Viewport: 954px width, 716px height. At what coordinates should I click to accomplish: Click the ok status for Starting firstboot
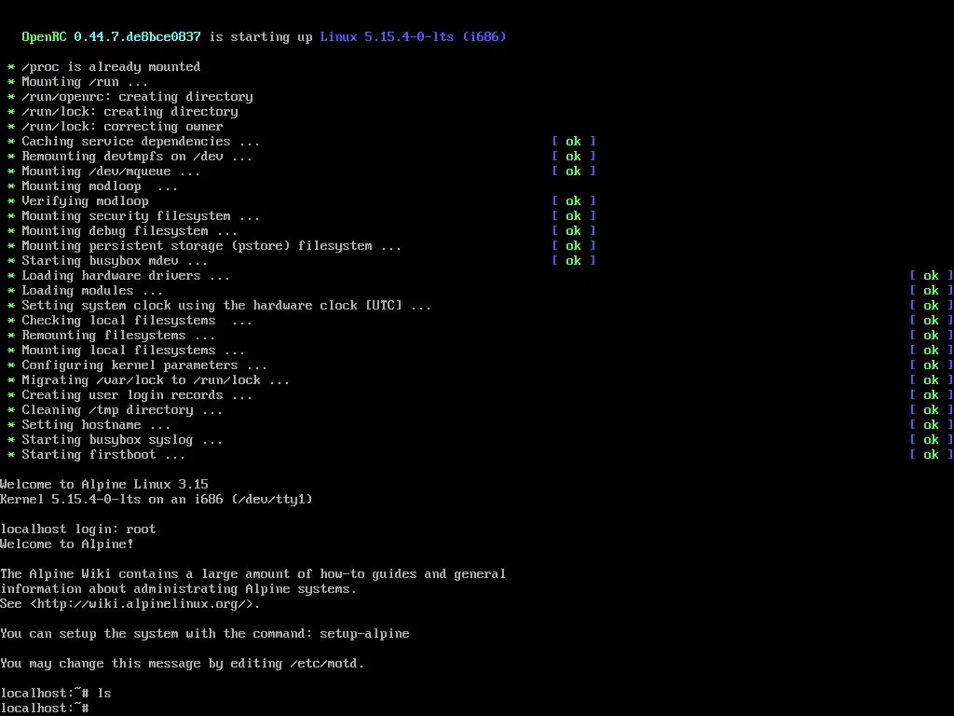[x=931, y=454]
